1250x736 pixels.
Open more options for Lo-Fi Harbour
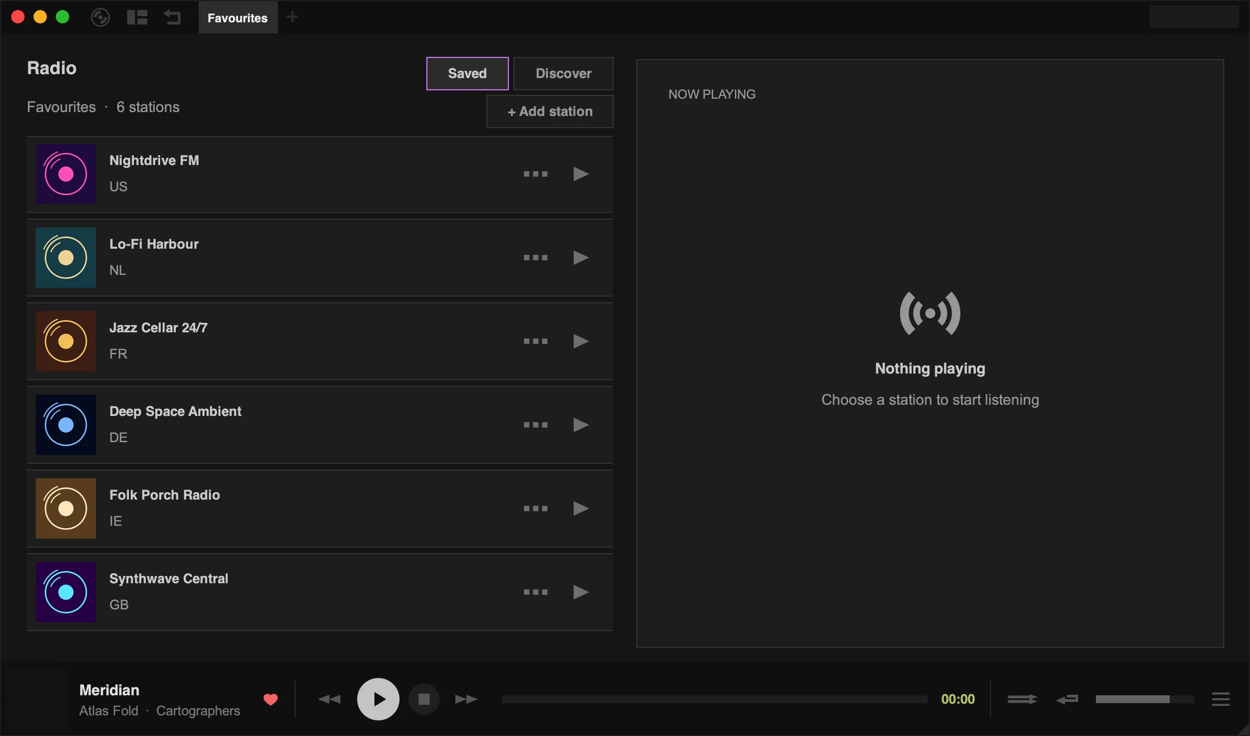coord(536,258)
